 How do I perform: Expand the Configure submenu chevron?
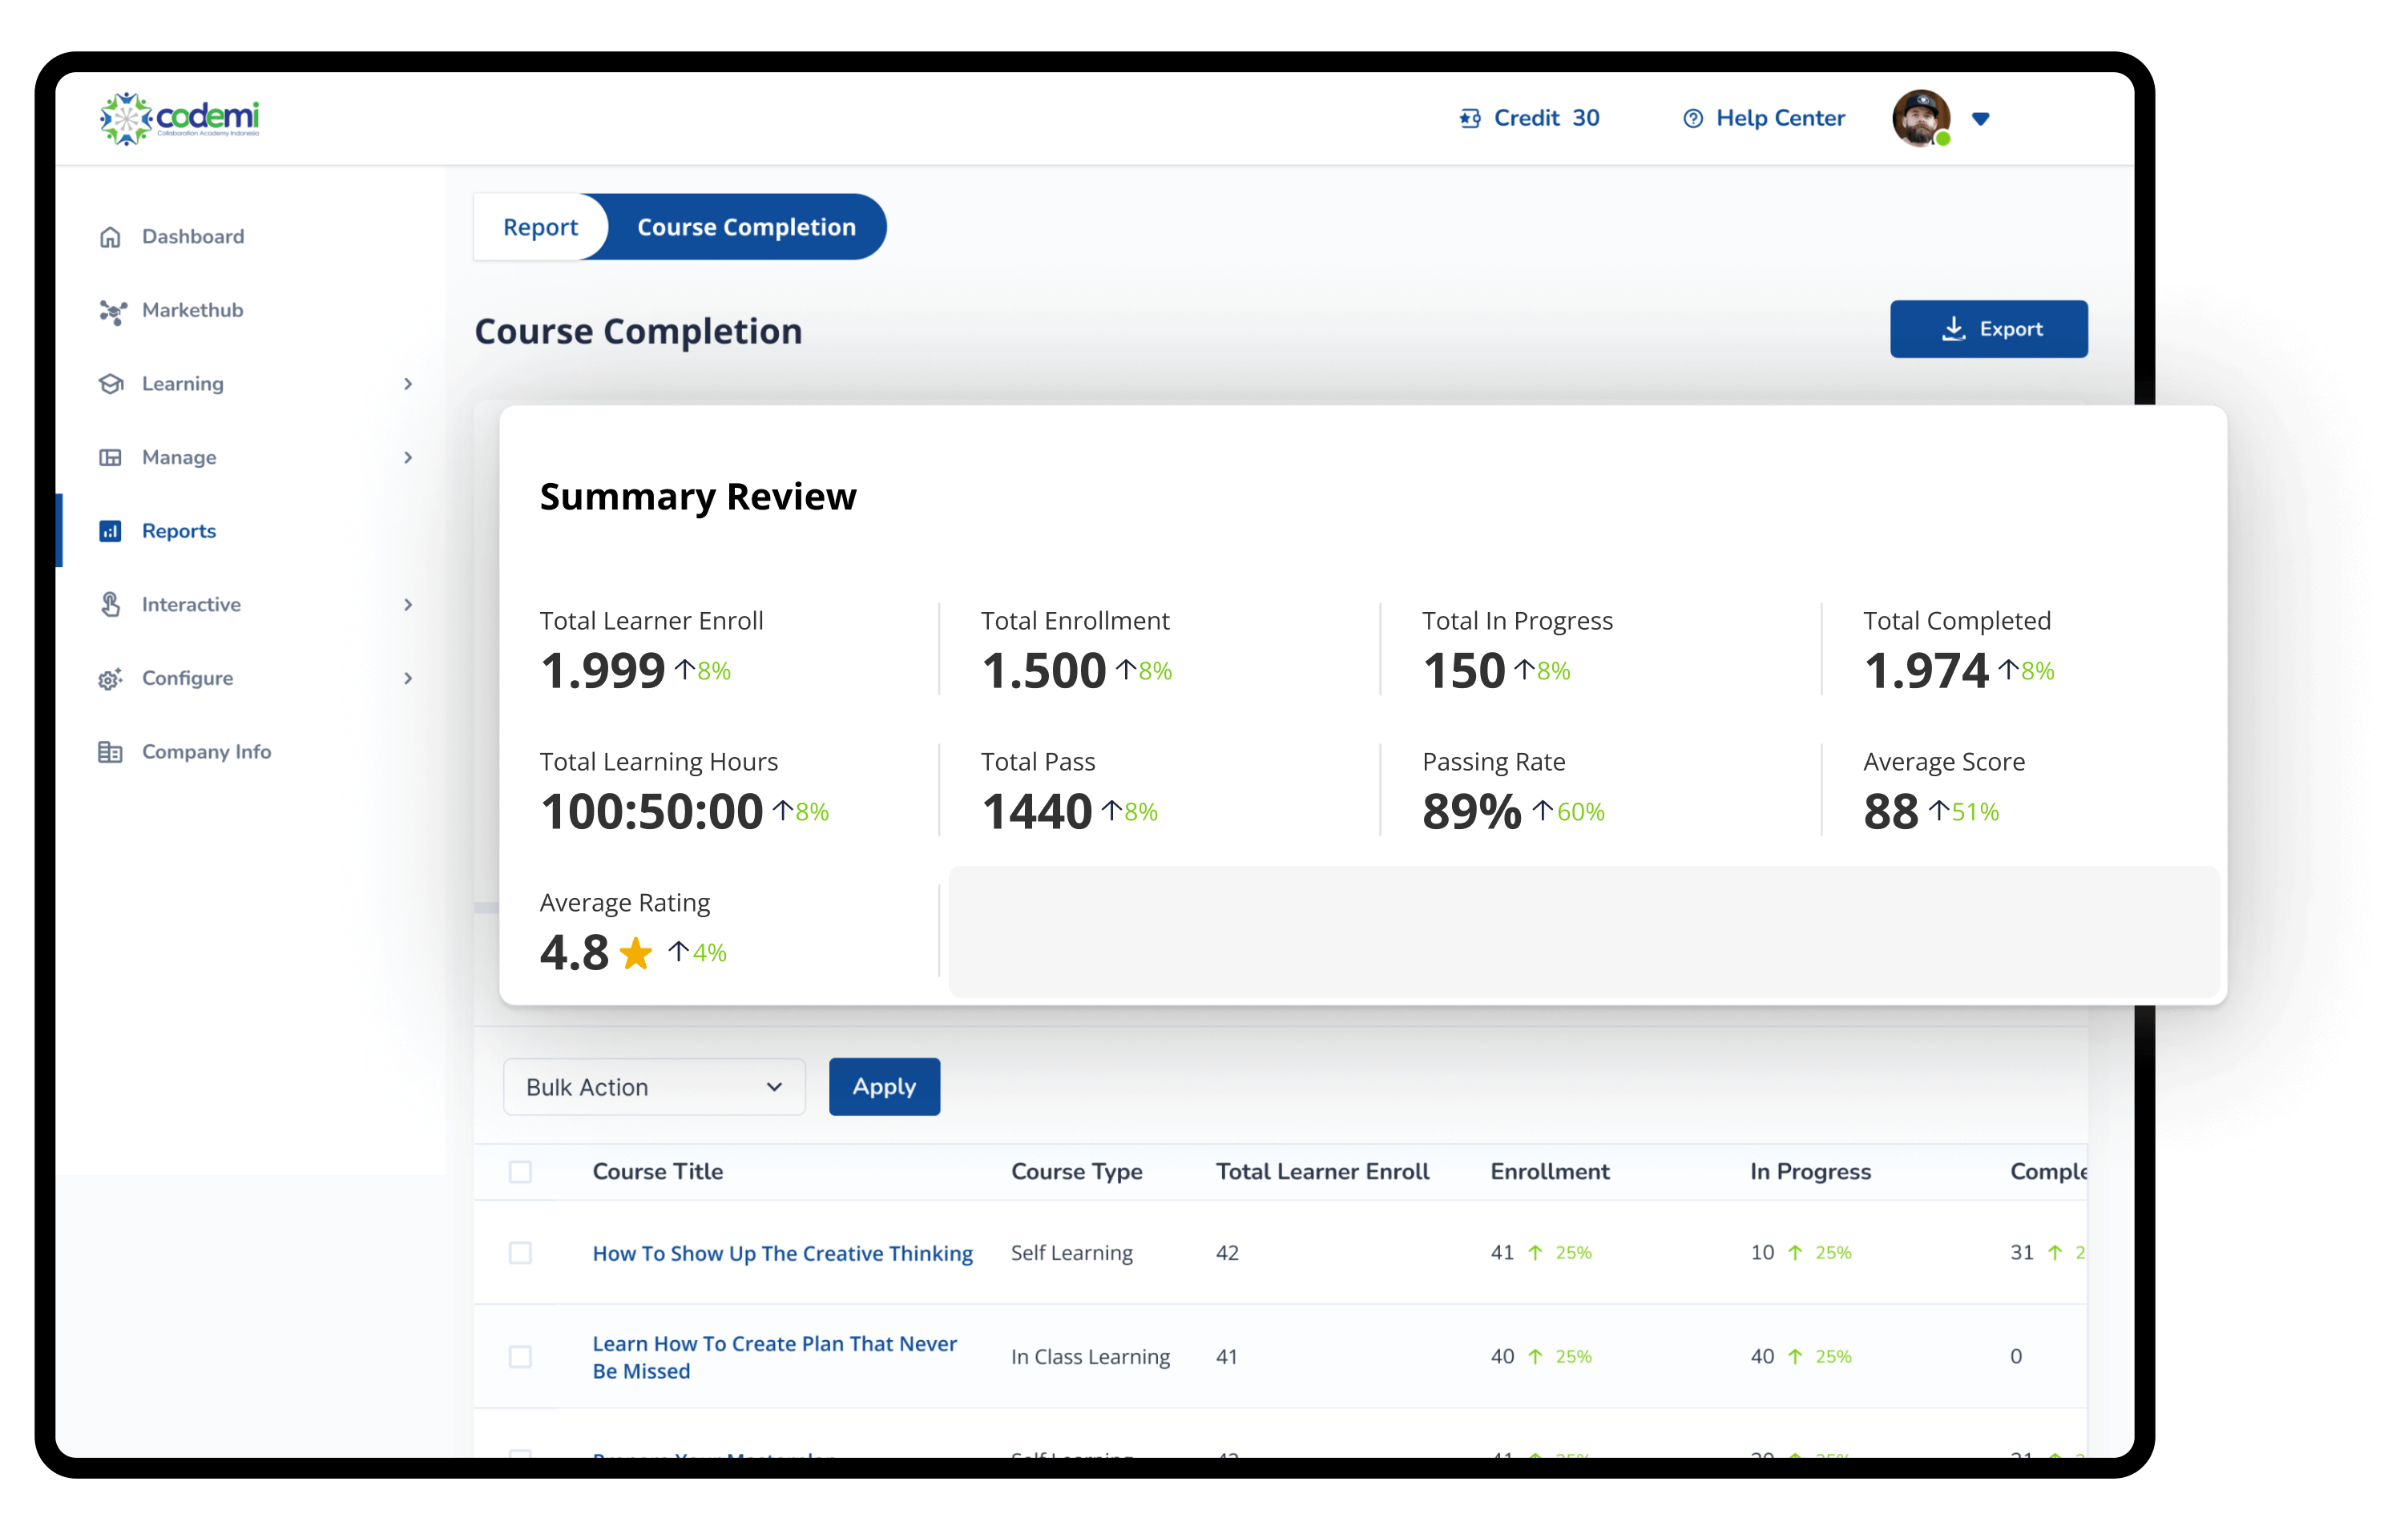[x=408, y=678]
